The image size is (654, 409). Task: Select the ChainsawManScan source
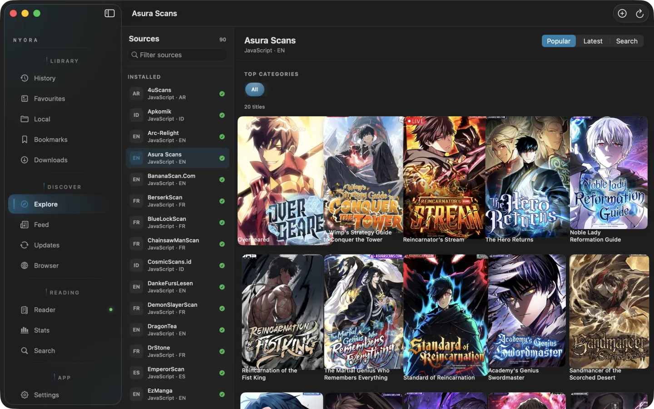click(x=178, y=244)
